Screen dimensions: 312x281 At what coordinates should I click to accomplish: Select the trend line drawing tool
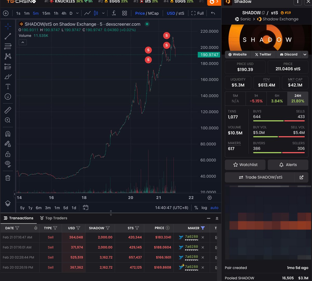tap(8, 36)
